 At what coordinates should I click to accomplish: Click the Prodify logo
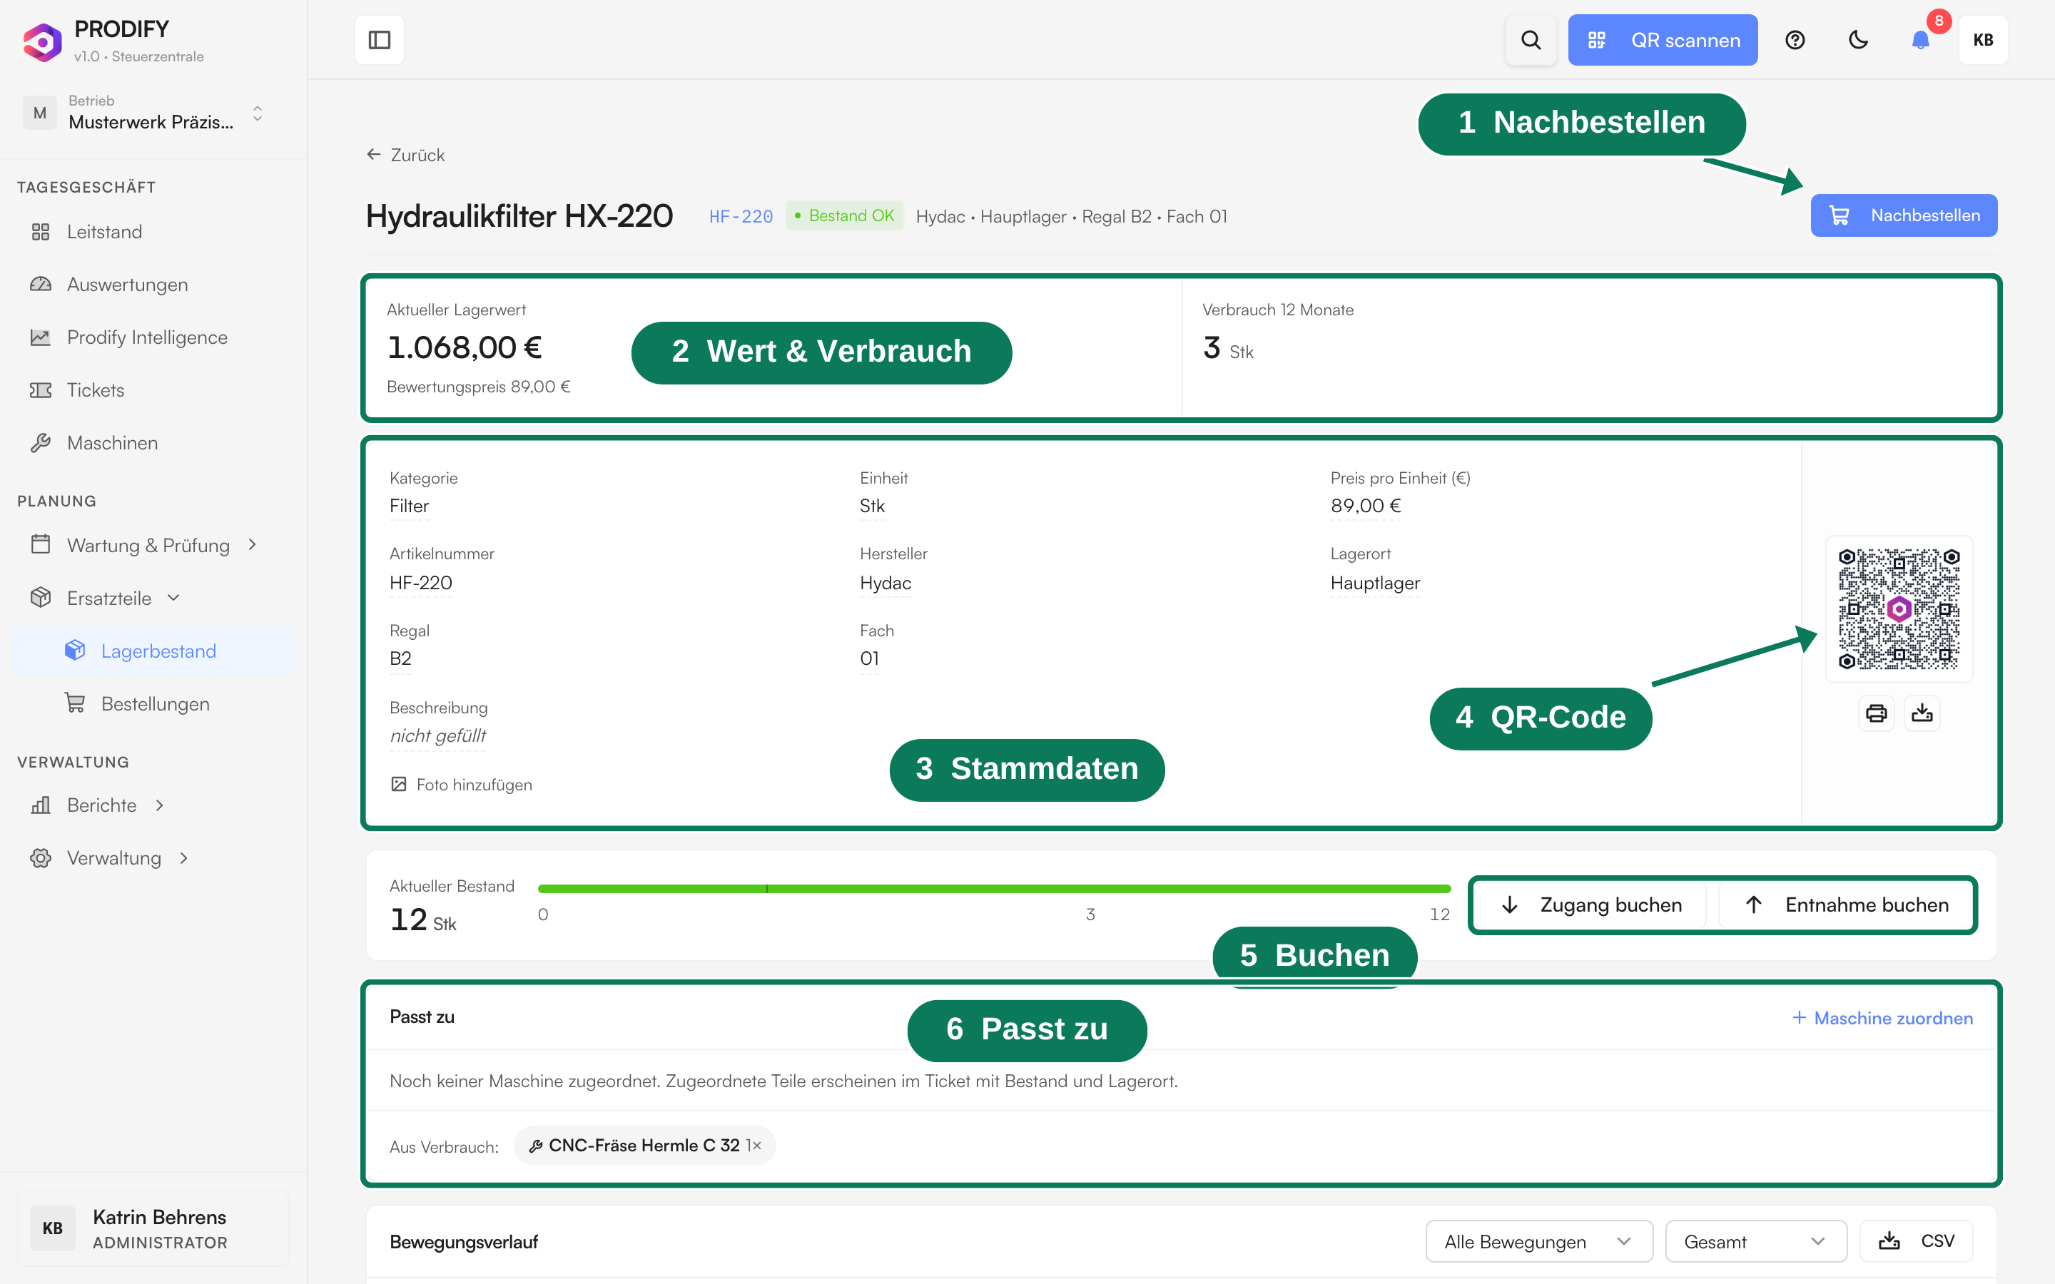[x=43, y=41]
